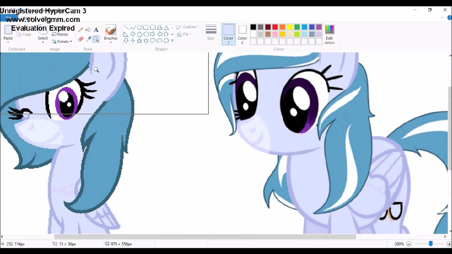Choose the Polygon shape
452x254 pixels.
point(160,28)
